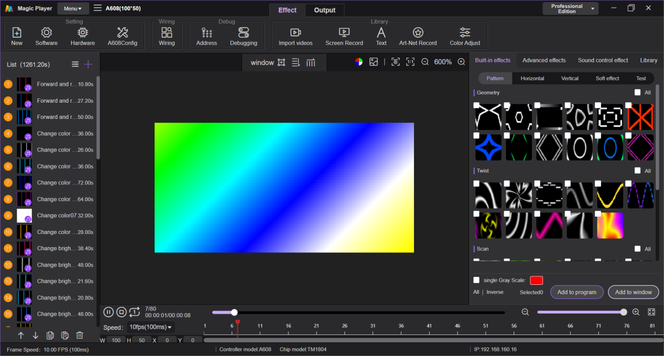Tick the checkbox on the yellow wave Twist effect

tap(599, 184)
